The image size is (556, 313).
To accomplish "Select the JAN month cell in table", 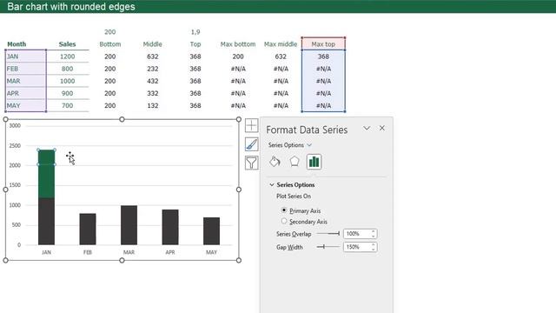I will point(25,57).
